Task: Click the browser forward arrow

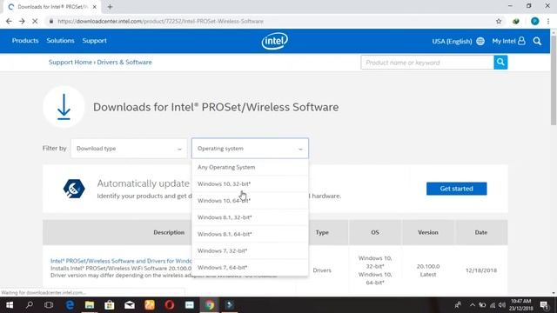Action: (x=22, y=21)
